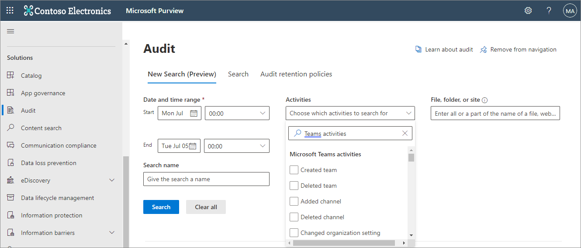Screen dimensions: 581x248
Task: Click the Search name input field
Action: point(206,179)
